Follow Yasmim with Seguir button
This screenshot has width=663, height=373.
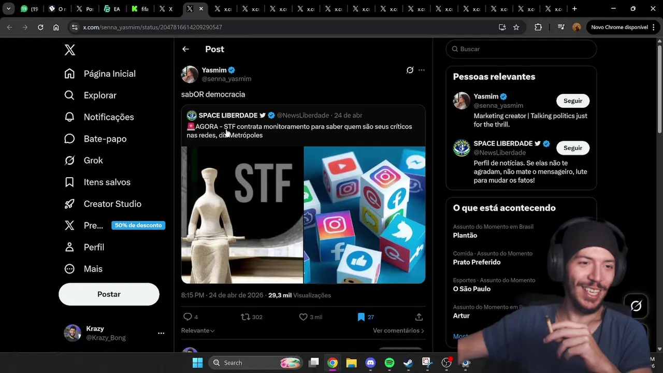[573, 101]
